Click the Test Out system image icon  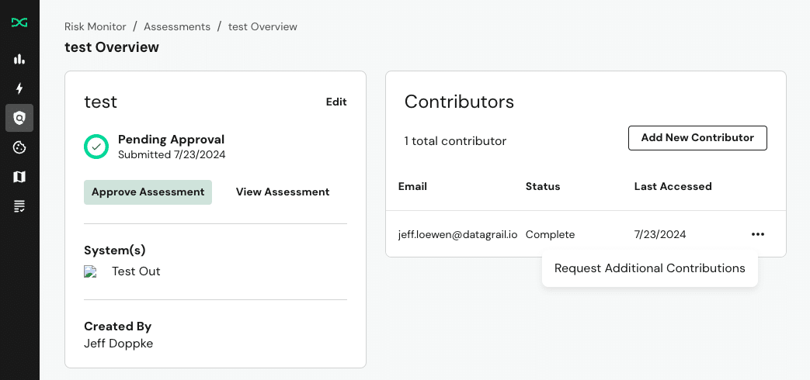pos(91,271)
